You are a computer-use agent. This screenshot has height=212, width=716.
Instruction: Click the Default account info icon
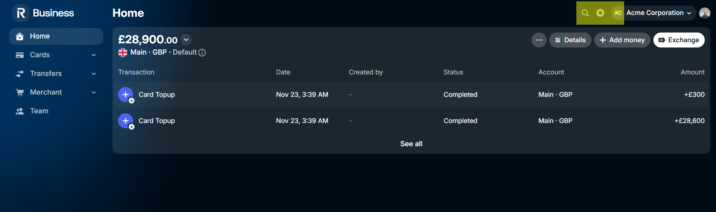[x=202, y=53]
